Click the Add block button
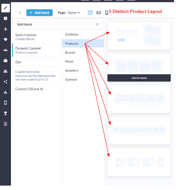 coord(40,13)
